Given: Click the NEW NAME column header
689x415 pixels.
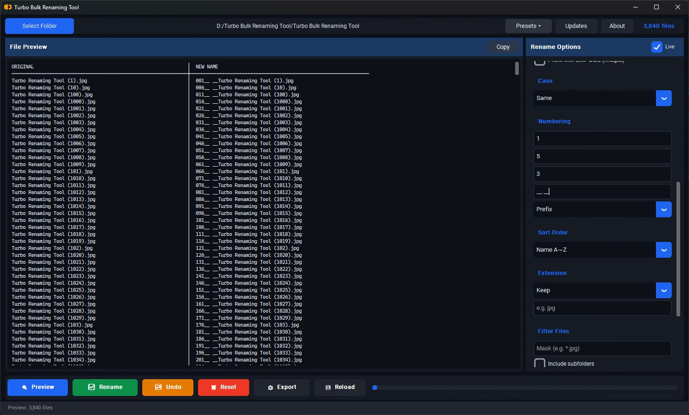Looking at the screenshot, I should [207, 67].
